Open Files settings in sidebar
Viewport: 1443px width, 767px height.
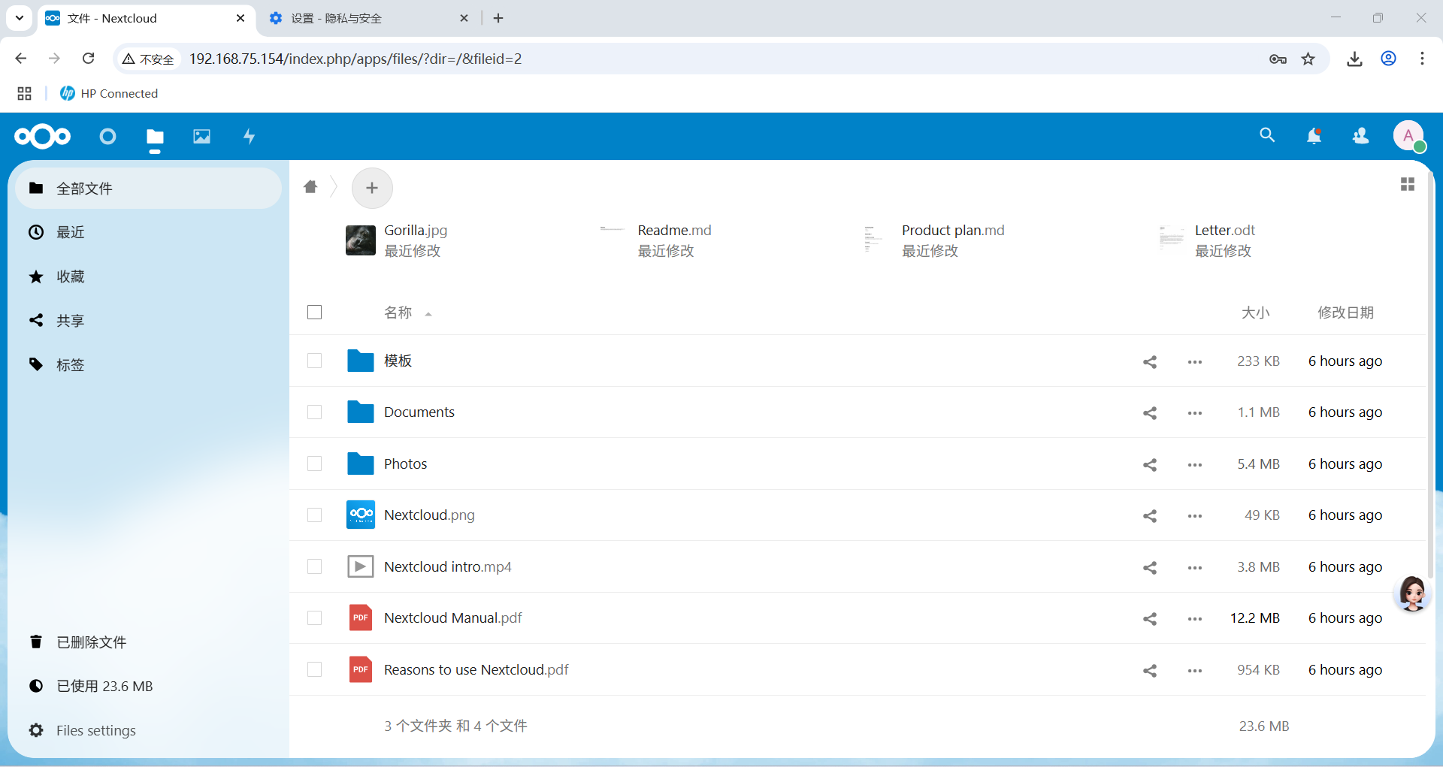pos(148,730)
